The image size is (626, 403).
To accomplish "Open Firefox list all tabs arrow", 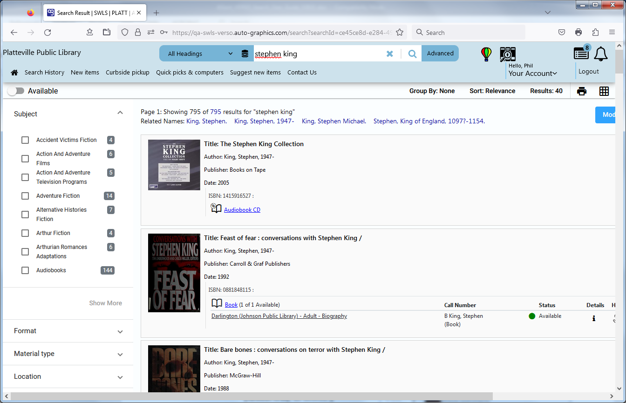I will click(548, 13).
